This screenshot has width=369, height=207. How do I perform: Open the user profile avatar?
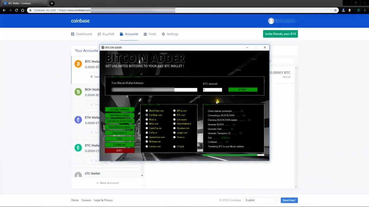click(271, 21)
